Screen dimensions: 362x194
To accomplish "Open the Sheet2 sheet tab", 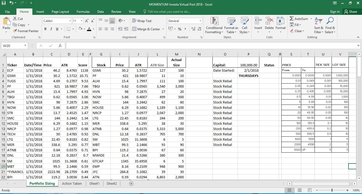I will [x=112, y=183].
